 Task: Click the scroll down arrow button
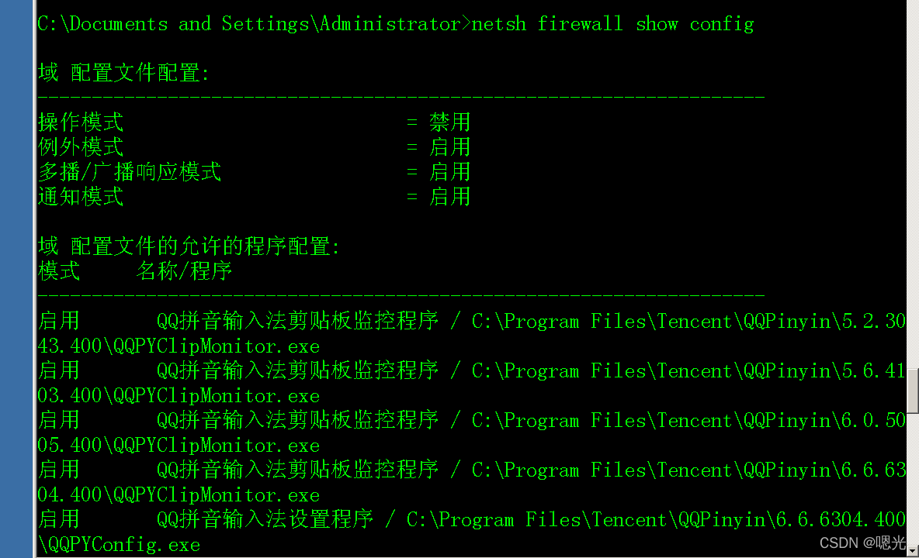pos(913,549)
